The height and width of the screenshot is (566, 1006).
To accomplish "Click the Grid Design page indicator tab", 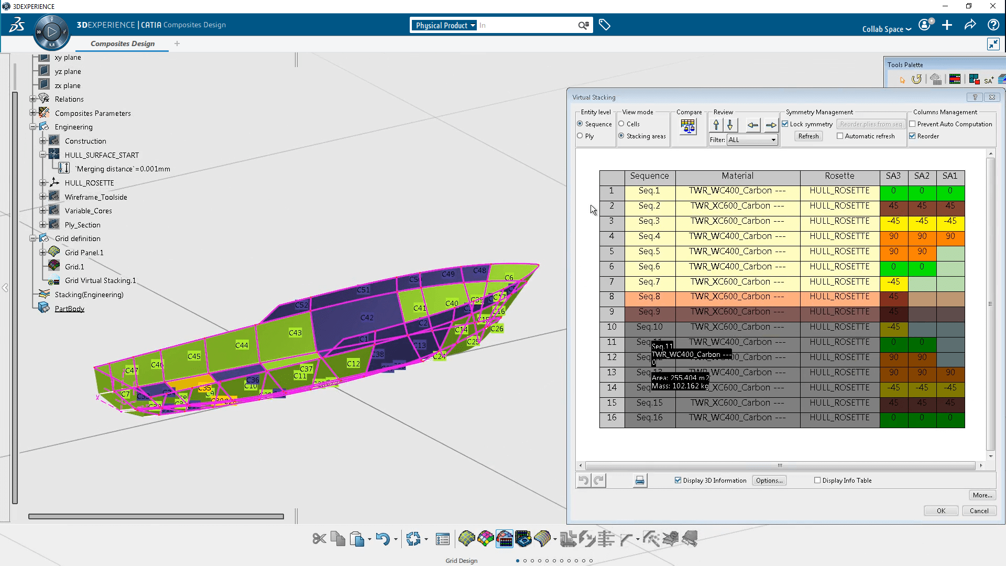I will click(518, 560).
